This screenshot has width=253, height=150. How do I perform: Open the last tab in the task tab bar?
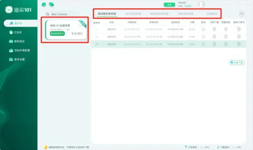(x=212, y=14)
